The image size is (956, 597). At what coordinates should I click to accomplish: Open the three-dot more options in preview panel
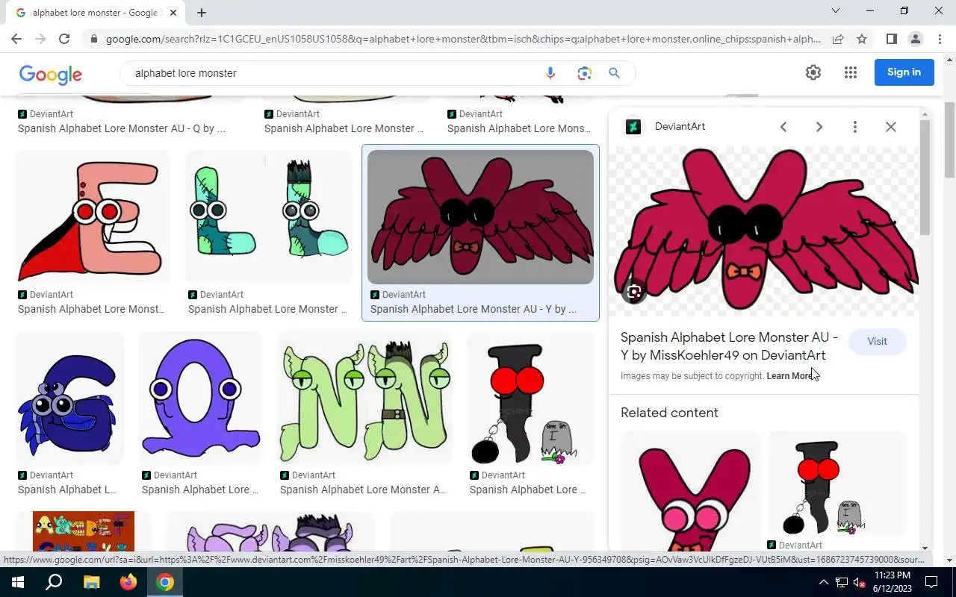coord(855,127)
